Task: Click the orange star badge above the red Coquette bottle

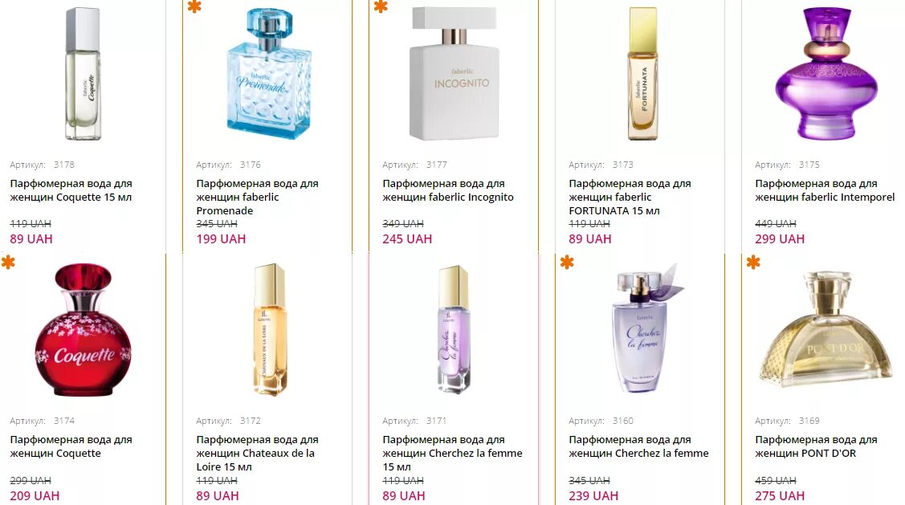Action: coord(8,262)
